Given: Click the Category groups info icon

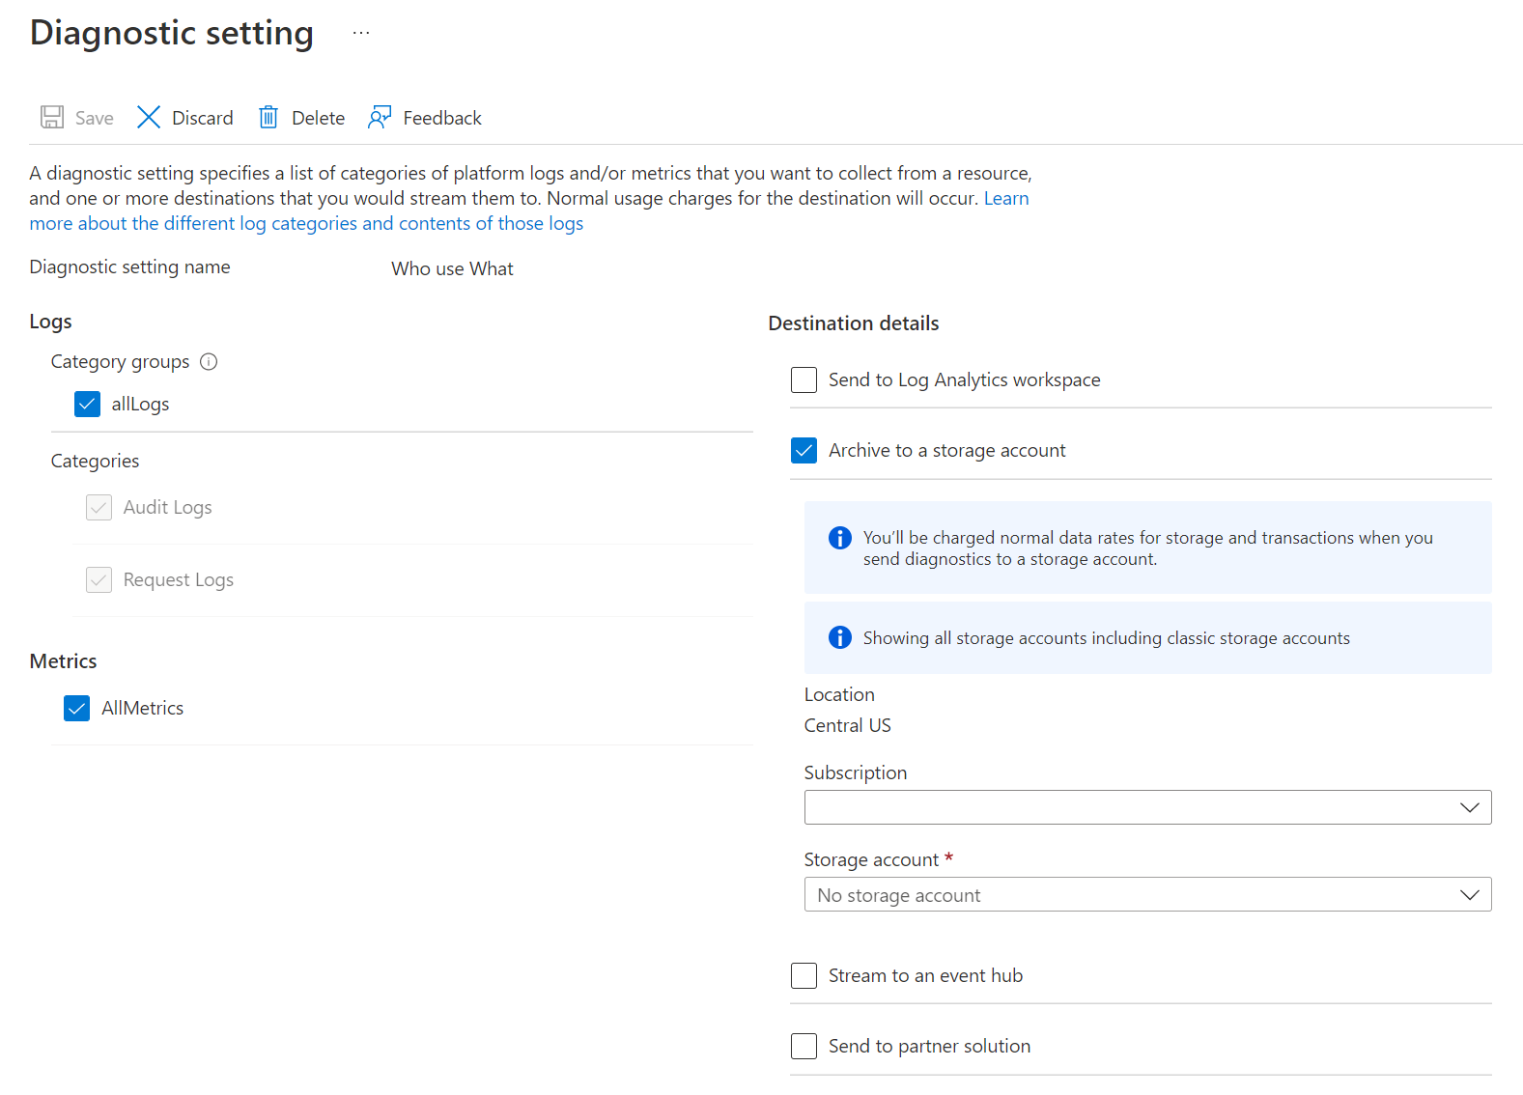Looking at the screenshot, I should coord(209,362).
